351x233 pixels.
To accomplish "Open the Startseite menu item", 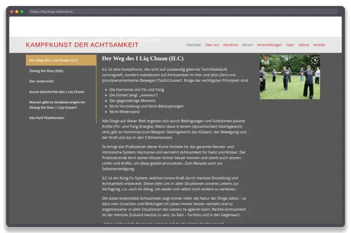I will (194, 45).
